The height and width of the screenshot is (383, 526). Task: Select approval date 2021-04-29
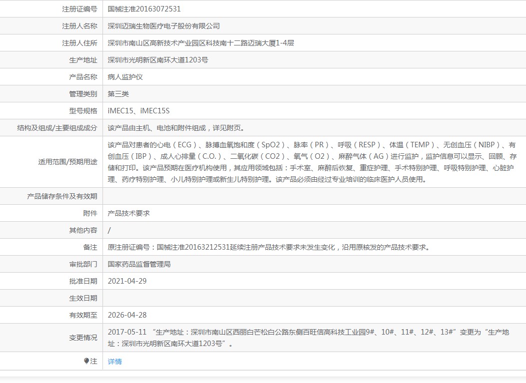click(x=127, y=281)
